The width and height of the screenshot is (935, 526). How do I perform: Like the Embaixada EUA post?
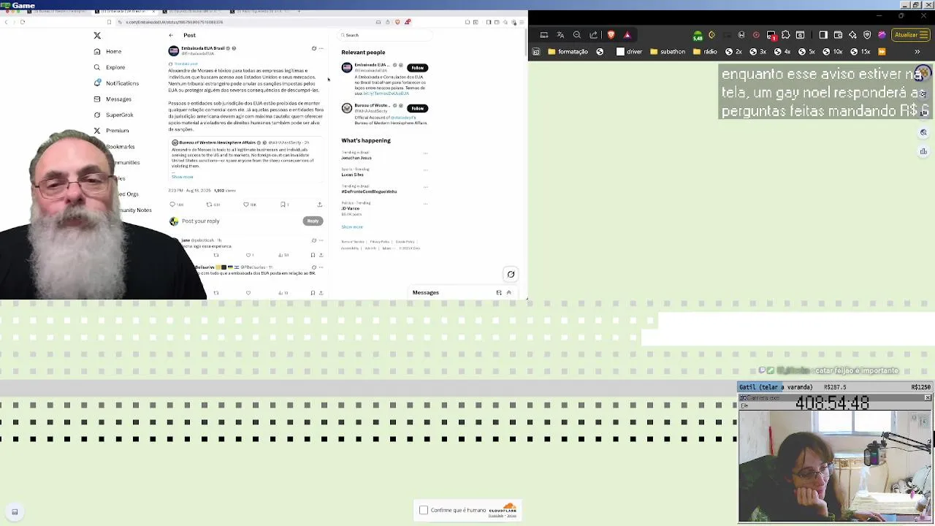[246, 205]
